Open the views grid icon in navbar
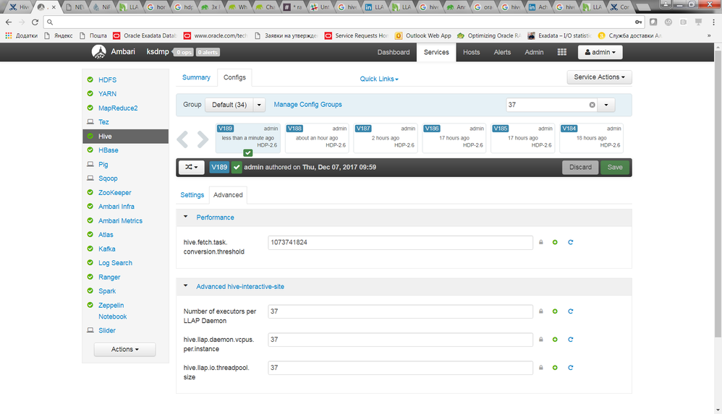Screen dimensions: 722x414 click(x=562, y=52)
